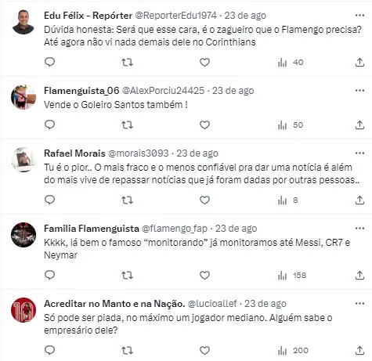The height and width of the screenshot is (361, 372).
Task: Open more options on Edu Félix's tweet
Action: 359,16
